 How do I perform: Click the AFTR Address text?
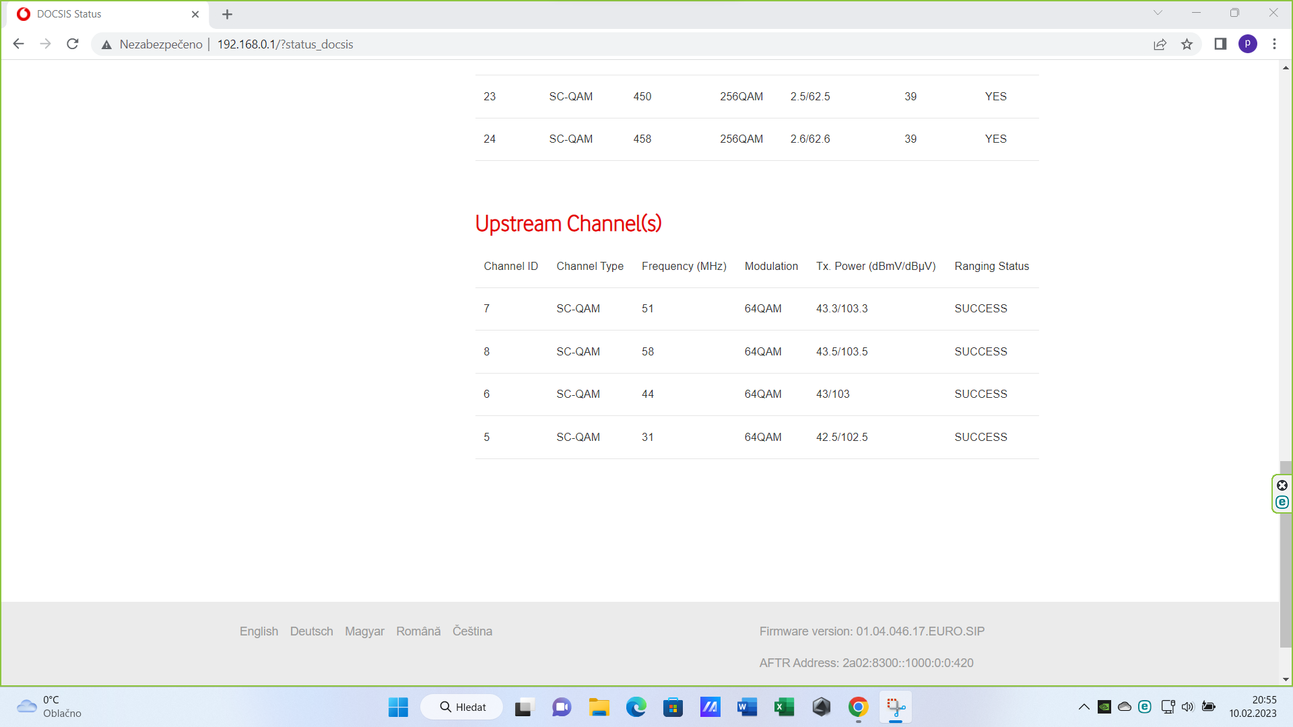[866, 663]
